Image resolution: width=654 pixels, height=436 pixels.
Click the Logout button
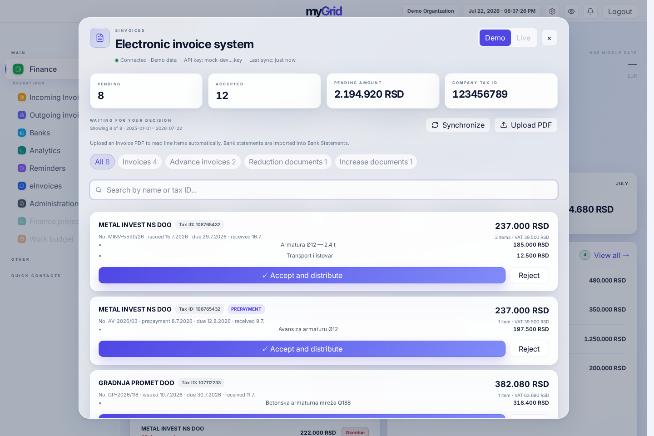click(620, 11)
